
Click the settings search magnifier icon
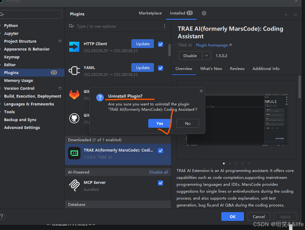click(x=2, y=14)
